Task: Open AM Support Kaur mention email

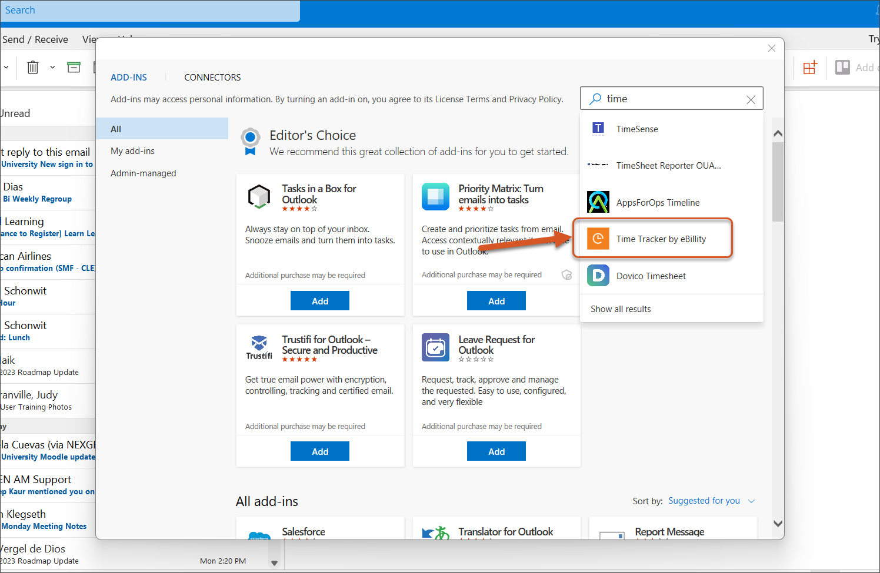Action: pyautogui.click(x=48, y=485)
